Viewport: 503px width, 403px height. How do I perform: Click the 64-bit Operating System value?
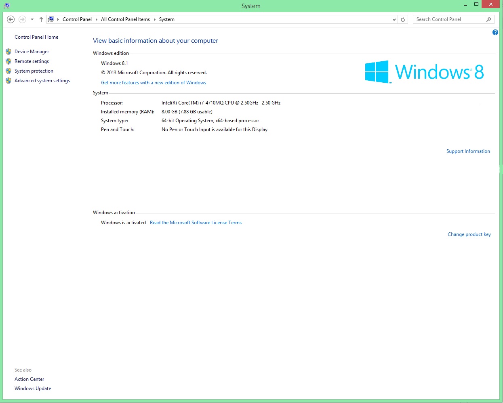click(210, 121)
